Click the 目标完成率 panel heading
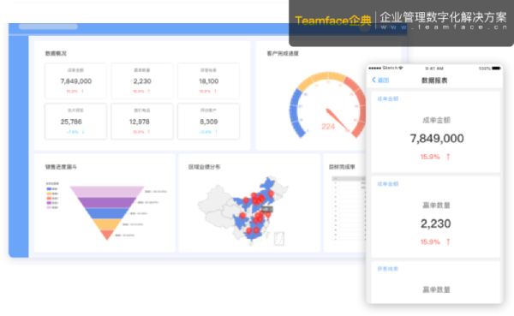This screenshot has width=514, height=316. pos(342,167)
